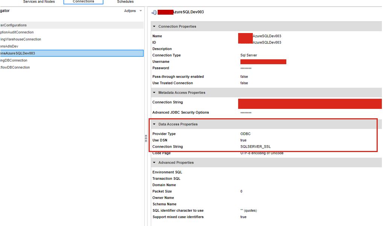Select the AdlsDev connection in navigator

pos(71,46)
